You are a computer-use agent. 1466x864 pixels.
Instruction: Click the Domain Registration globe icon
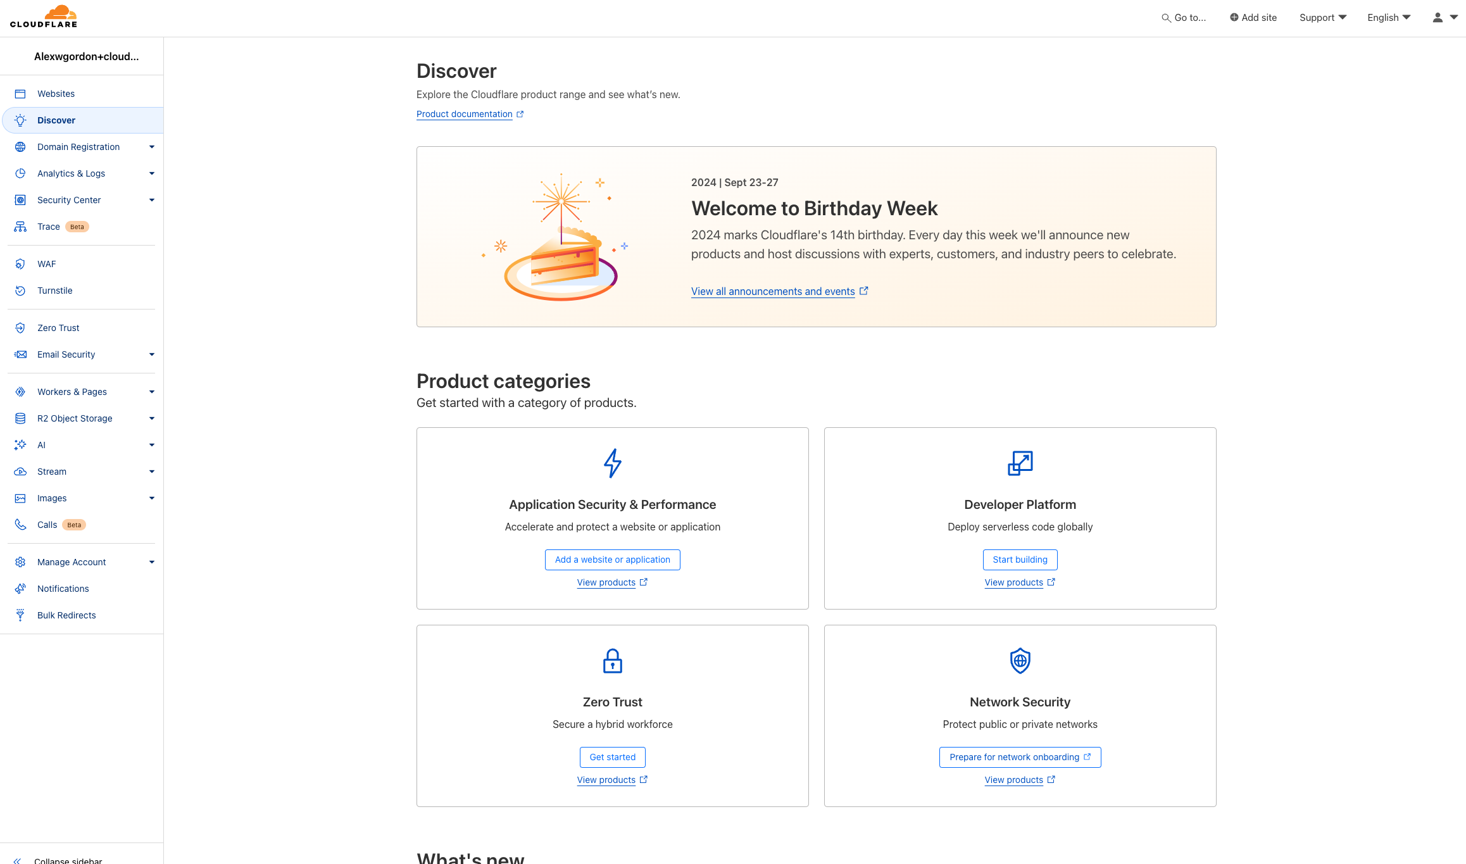point(20,147)
